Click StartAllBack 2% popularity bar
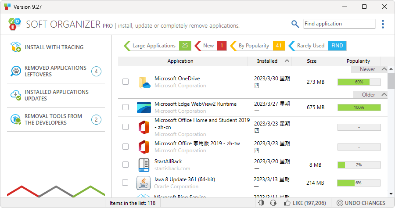This screenshot has height=208, width=395. coord(359,165)
